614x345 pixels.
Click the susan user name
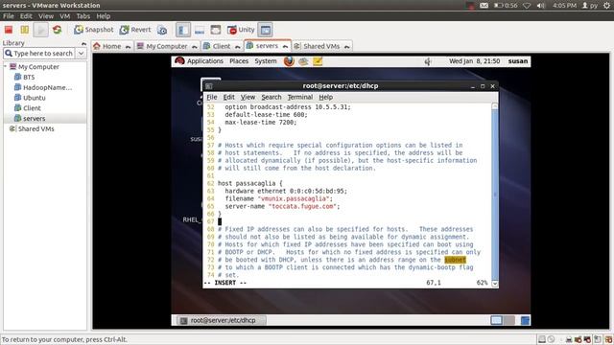point(518,61)
